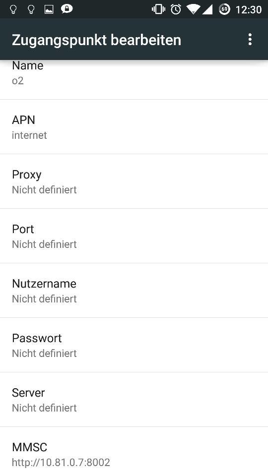Viewport: 268px width, 476px height.
Task: Tap the image notification icon
Action: [x=49, y=10]
